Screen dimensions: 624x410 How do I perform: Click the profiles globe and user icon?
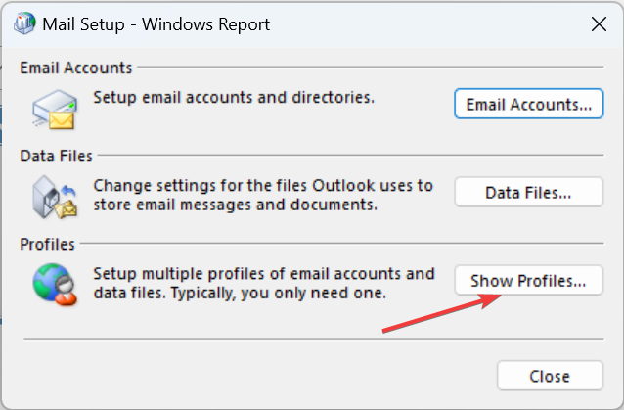click(55, 284)
